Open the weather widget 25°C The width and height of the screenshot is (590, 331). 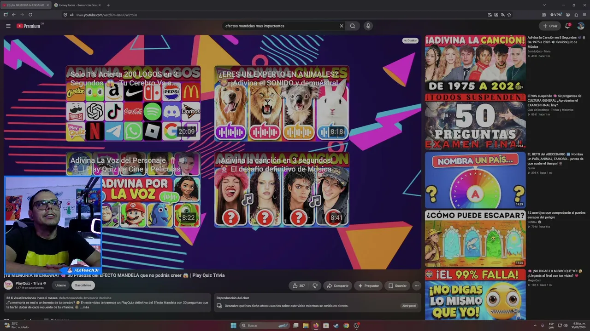coord(16,325)
